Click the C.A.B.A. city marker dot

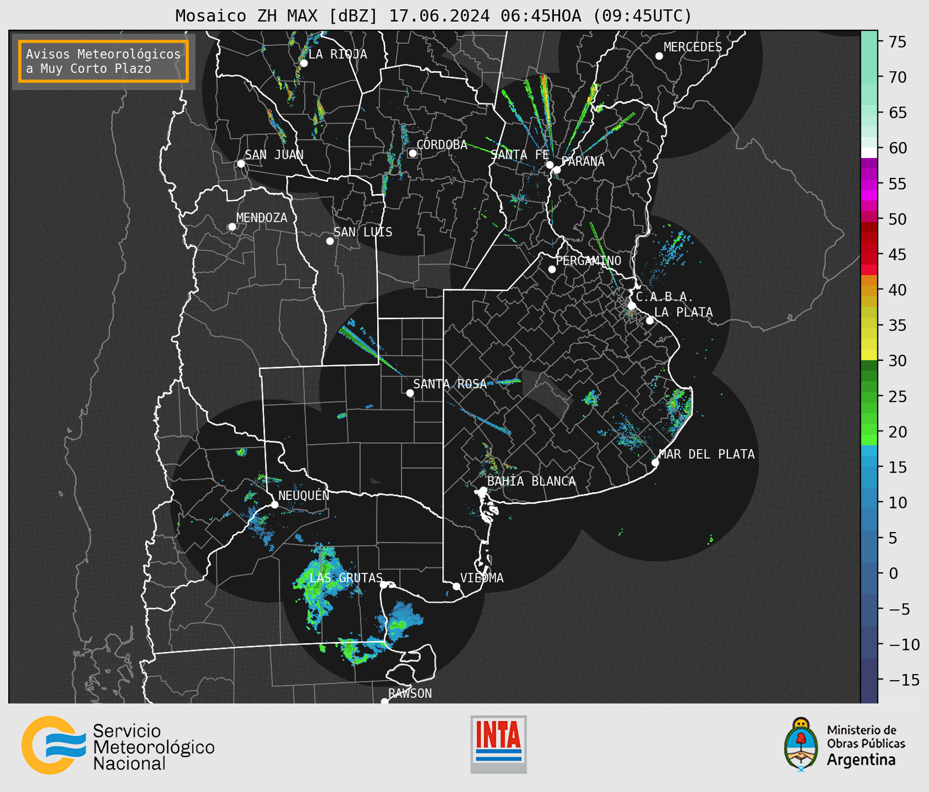tap(632, 306)
